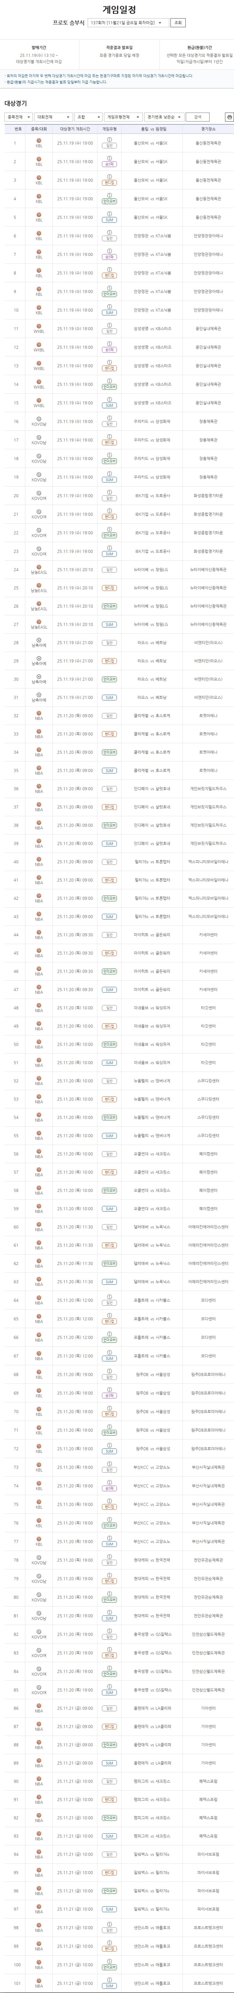Click the 언더오버 badge in row 4

tap(109, 202)
